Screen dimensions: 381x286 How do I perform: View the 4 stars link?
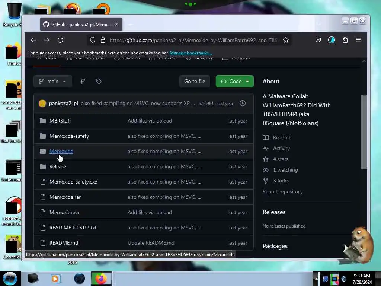(276, 159)
